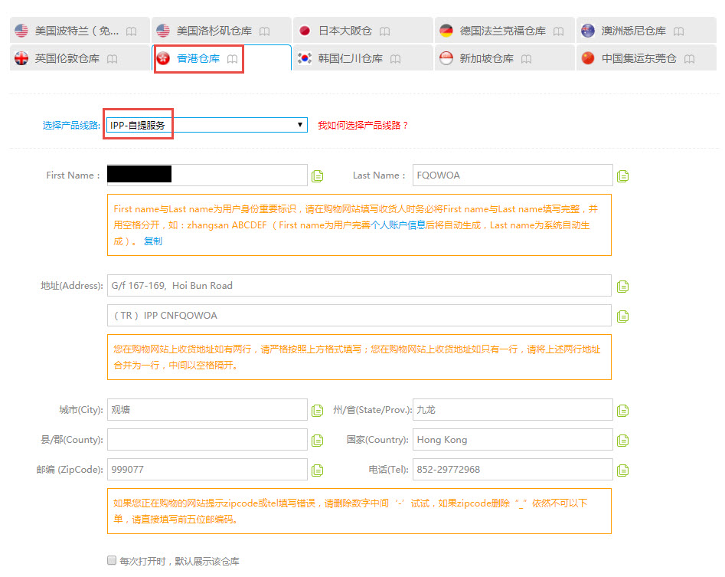Copy the Last Name value FQOWOA
The image size is (725, 577).
623,175
